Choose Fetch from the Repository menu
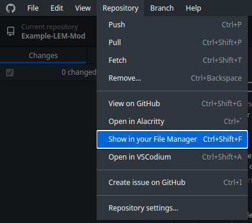252x223 pixels. (172, 60)
